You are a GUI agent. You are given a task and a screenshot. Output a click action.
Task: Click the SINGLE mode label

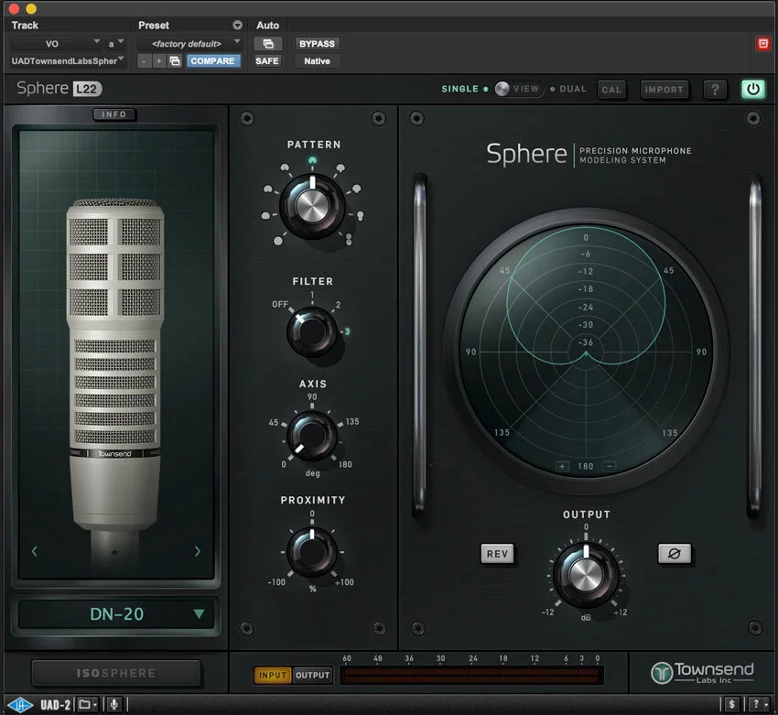pos(459,89)
